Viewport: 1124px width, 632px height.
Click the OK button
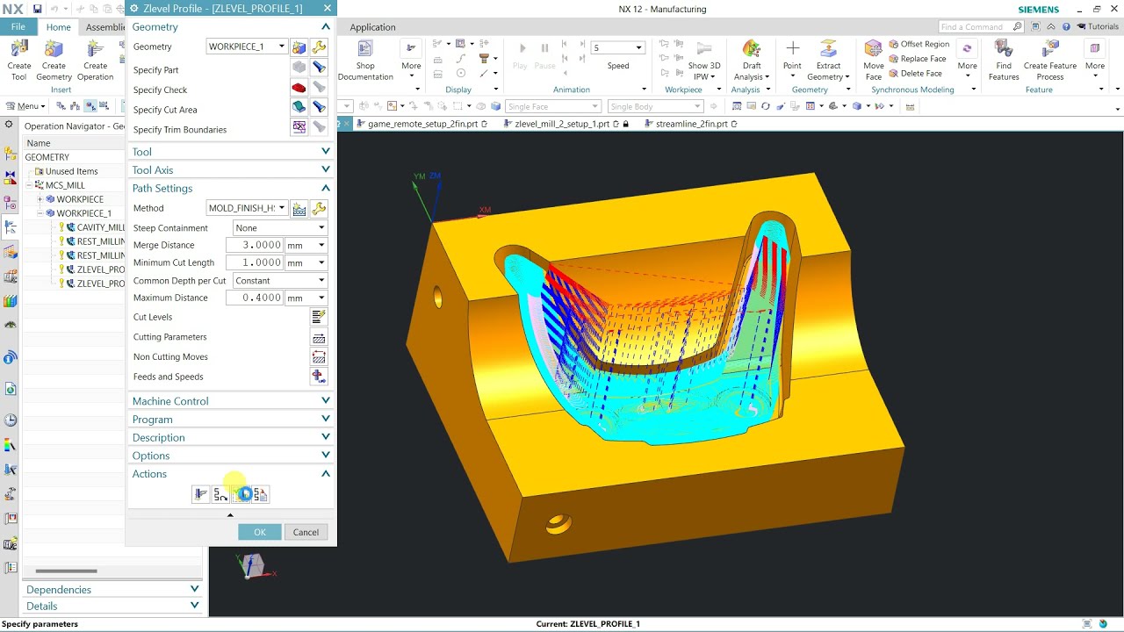[x=259, y=532]
